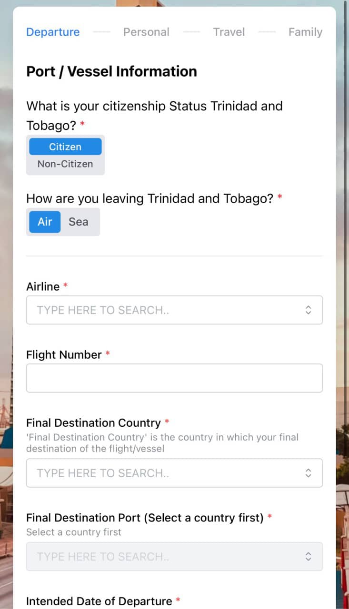Click the Flight Number label text
The image size is (349, 609).
pyautogui.click(x=64, y=355)
